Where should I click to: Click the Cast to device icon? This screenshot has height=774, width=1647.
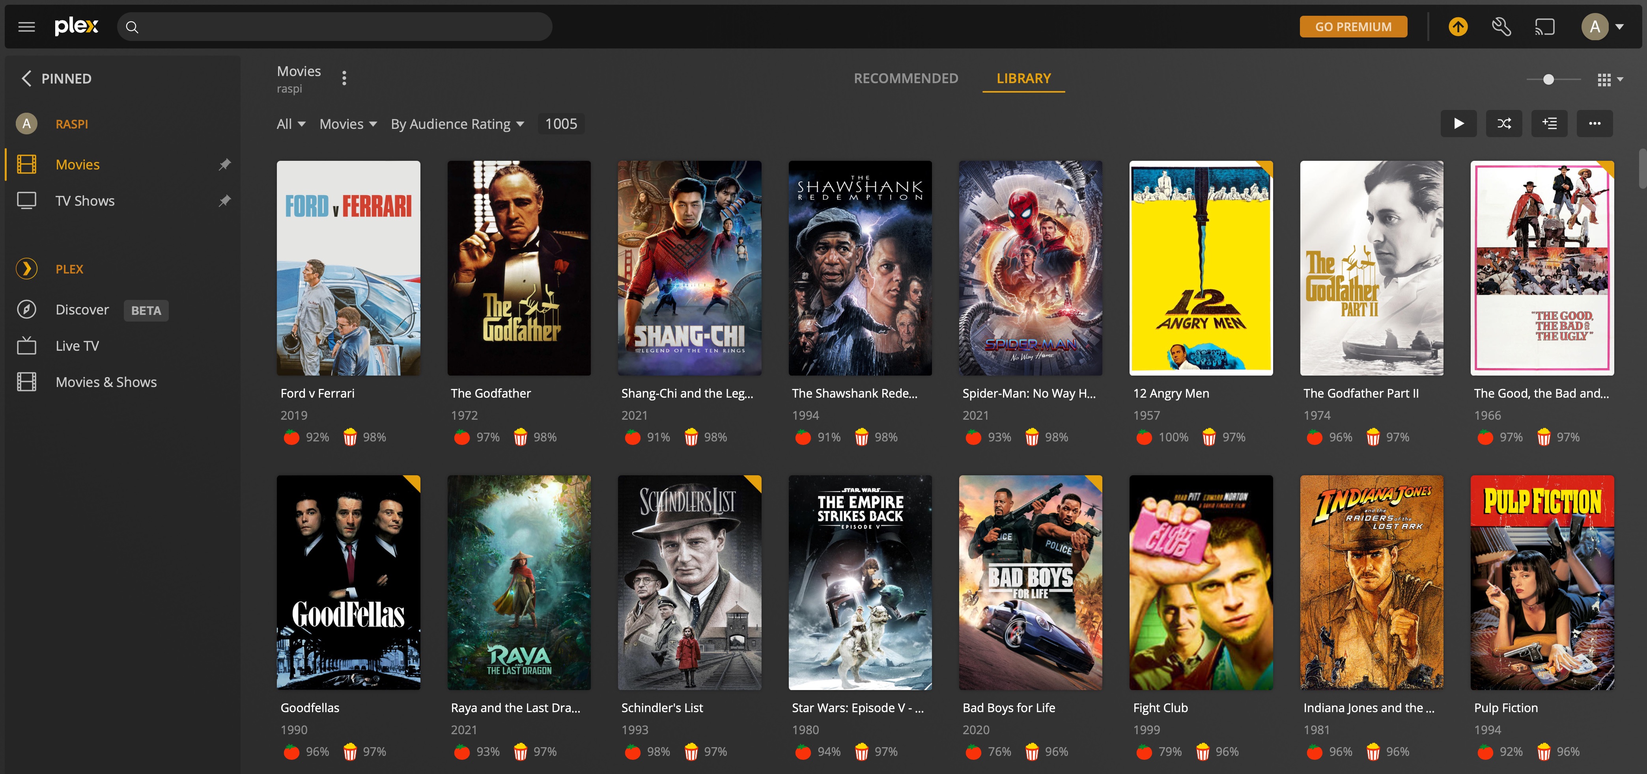click(1545, 26)
